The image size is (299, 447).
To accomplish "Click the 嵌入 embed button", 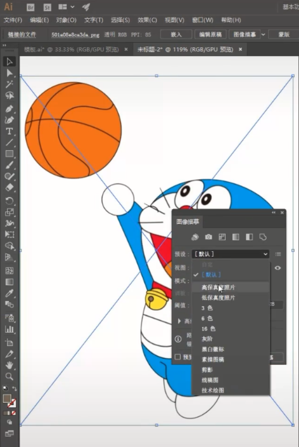I will pos(176,35).
